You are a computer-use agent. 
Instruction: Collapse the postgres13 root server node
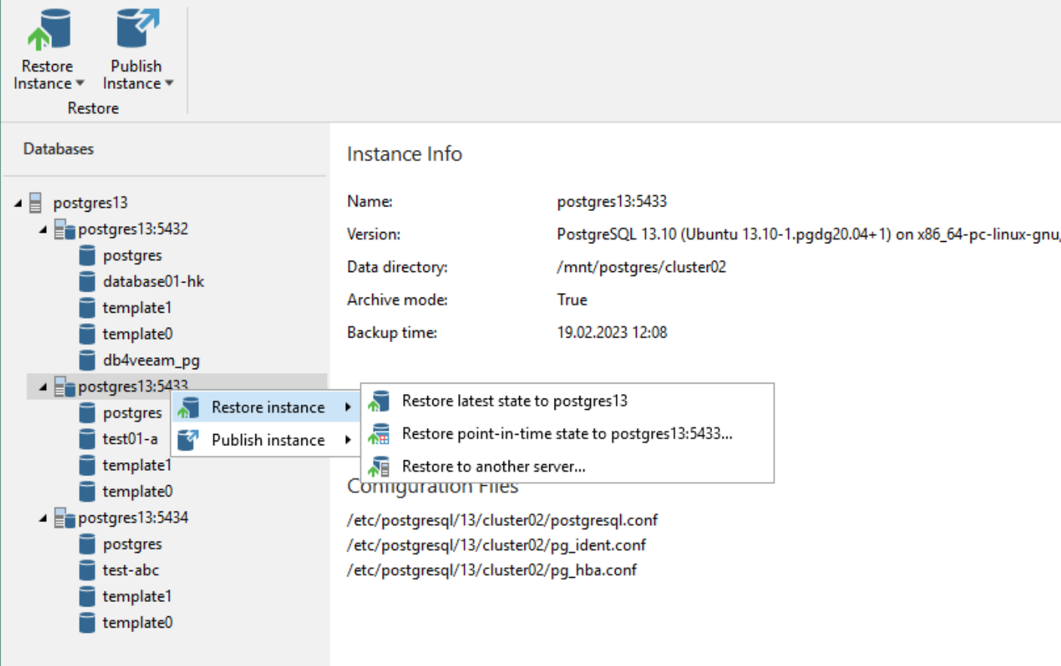click(18, 203)
